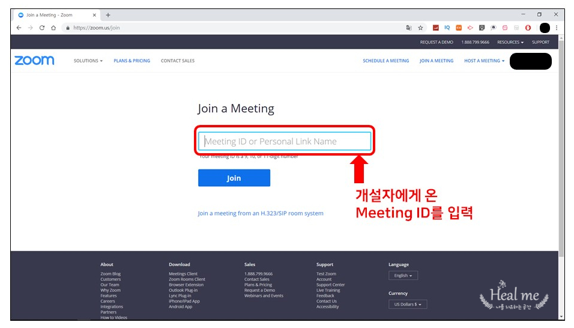Image resolution: width=574 pixels, height=328 pixels.
Task: Open the Customers footer link
Action: (110, 279)
